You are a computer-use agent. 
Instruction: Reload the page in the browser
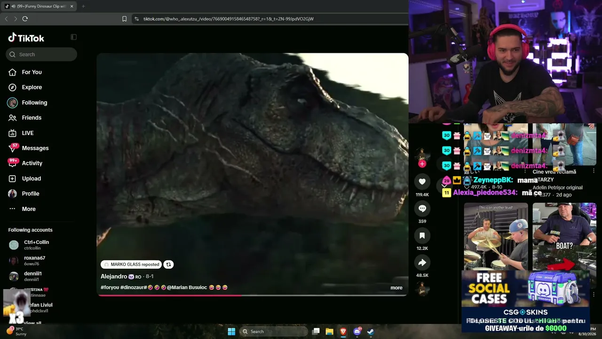click(25, 19)
